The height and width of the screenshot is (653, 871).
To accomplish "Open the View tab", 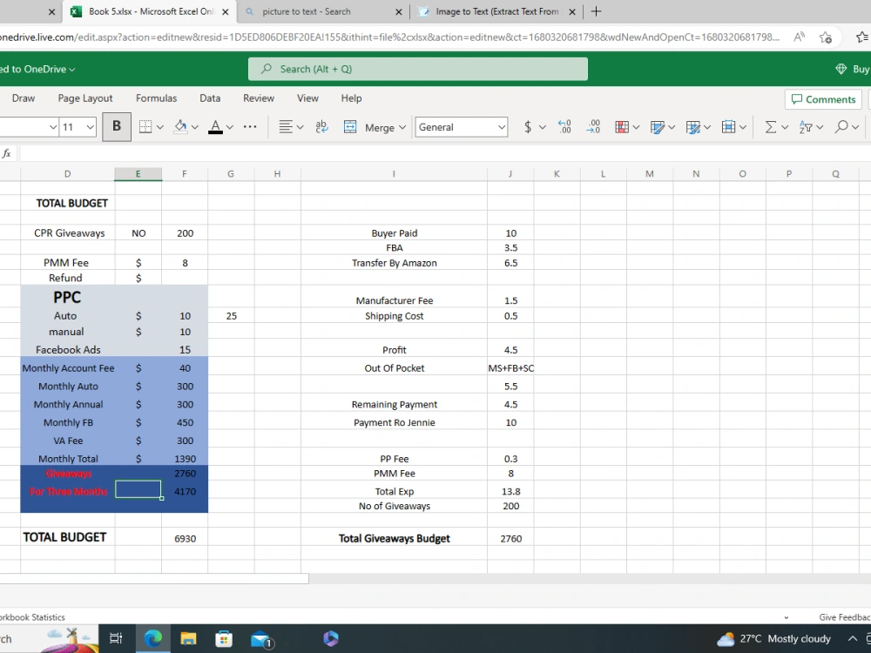I will [x=307, y=98].
